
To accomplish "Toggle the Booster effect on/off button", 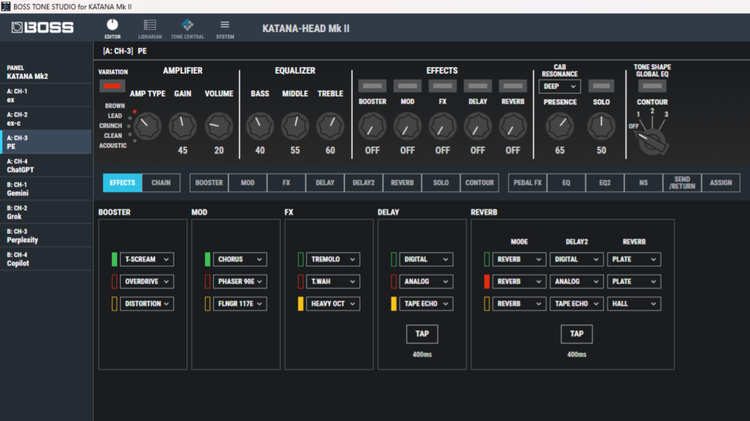I will (x=372, y=86).
